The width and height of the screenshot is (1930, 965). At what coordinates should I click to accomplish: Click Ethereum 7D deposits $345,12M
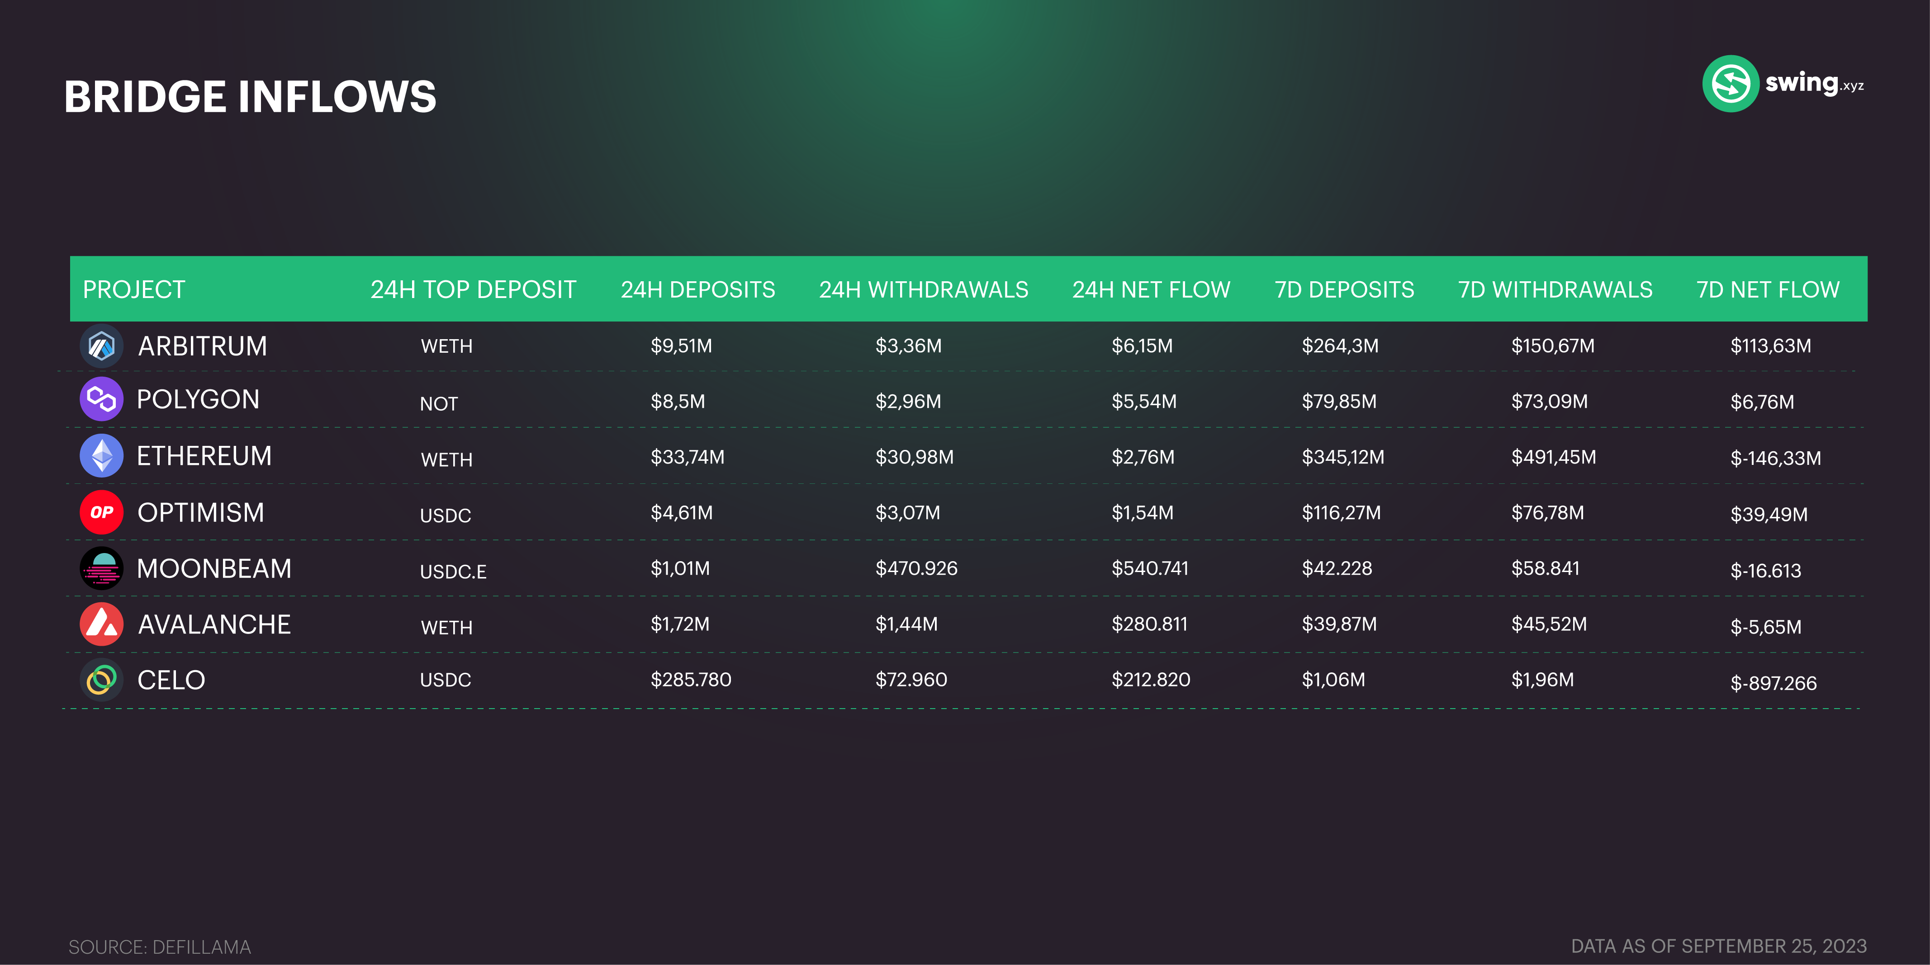(x=1343, y=457)
